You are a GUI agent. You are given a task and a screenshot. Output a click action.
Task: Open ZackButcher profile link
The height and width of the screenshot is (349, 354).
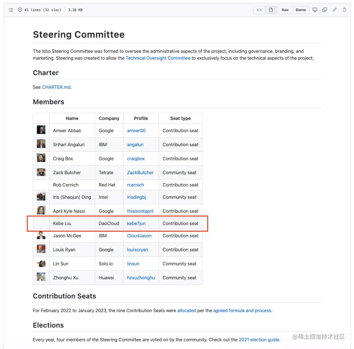click(140, 173)
